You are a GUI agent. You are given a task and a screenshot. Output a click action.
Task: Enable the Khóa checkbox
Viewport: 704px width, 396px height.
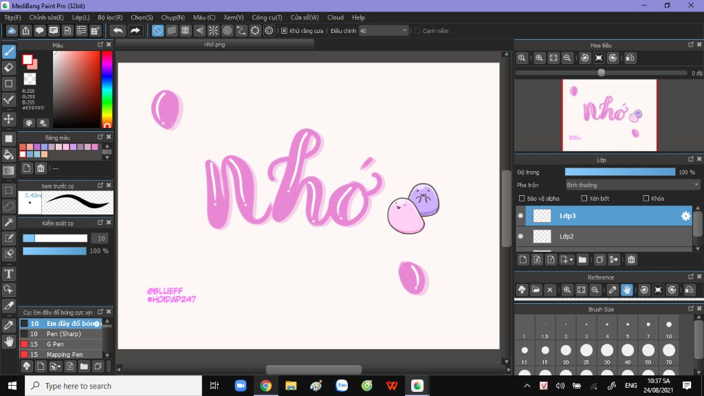click(x=646, y=199)
